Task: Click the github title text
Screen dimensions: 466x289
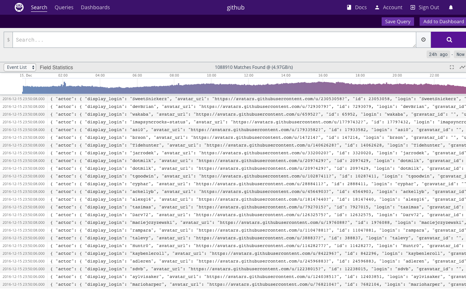Action: 236,7
